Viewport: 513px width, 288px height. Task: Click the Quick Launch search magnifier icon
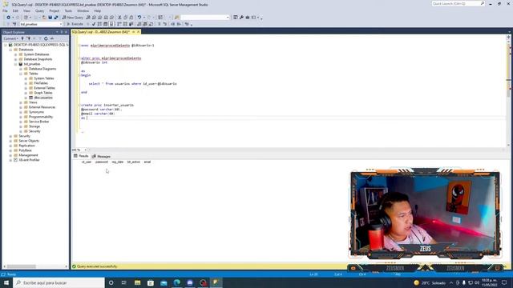coord(483,3)
